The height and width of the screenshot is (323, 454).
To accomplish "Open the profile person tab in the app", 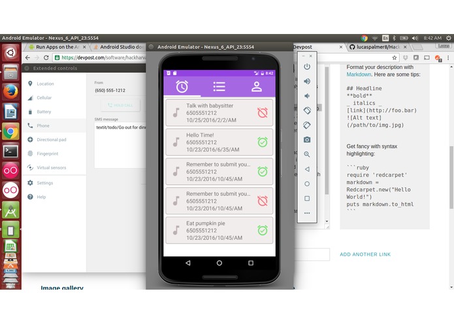I will (257, 86).
